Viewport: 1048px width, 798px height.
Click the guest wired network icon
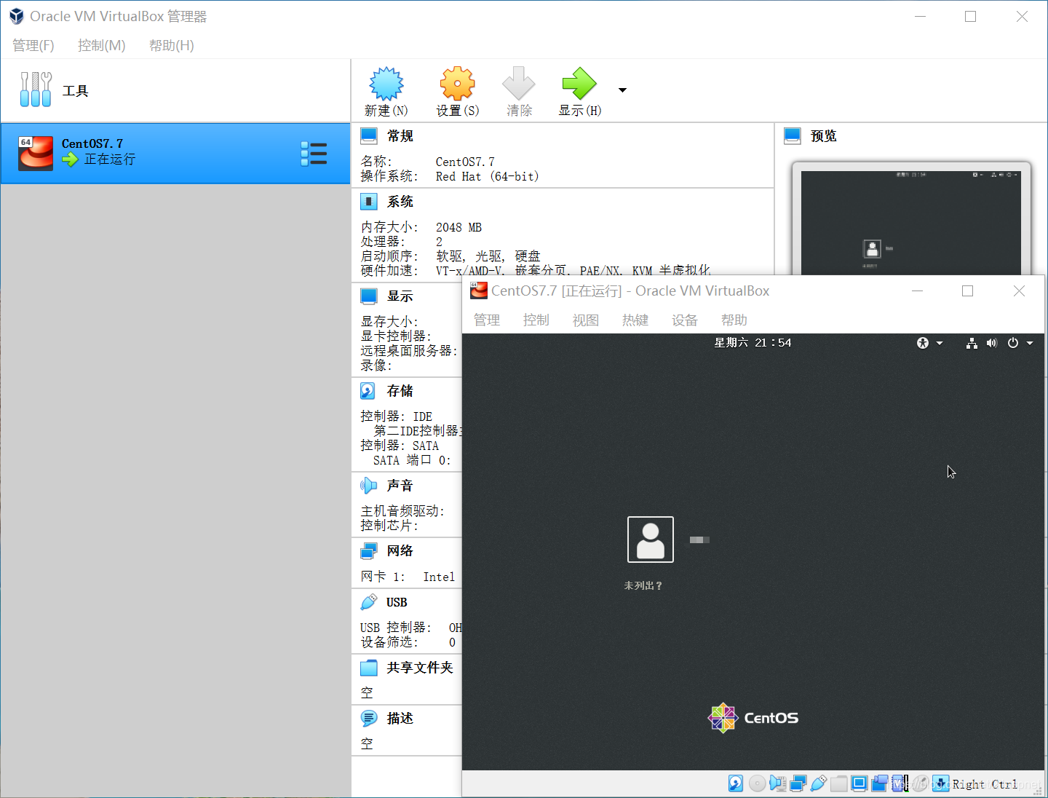tap(972, 343)
